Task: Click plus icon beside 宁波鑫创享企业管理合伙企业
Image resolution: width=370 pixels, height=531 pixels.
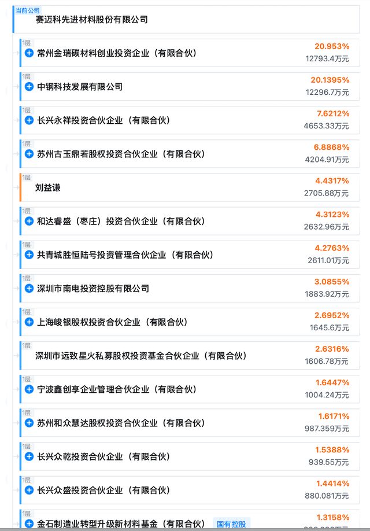Action: 29,389
